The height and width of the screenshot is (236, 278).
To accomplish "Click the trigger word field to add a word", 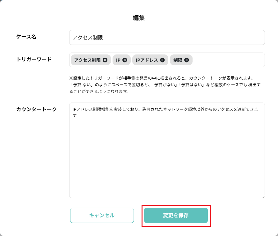I will tap(223, 60).
